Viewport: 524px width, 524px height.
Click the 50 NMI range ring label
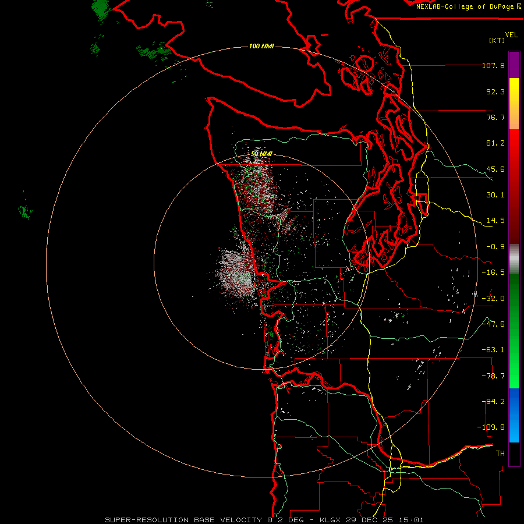pyautogui.click(x=261, y=154)
